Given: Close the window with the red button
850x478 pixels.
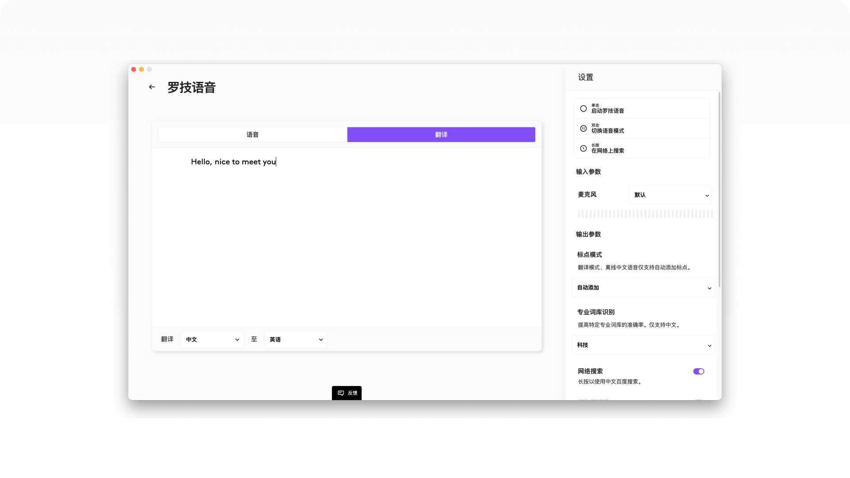Looking at the screenshot, I should tap(134, 69).
